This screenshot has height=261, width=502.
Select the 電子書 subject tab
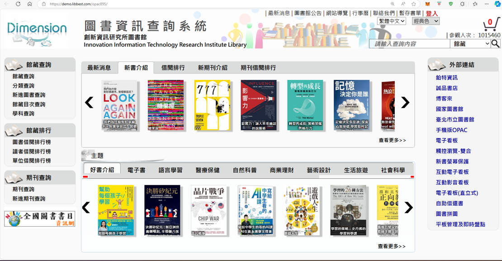point(136,170)
